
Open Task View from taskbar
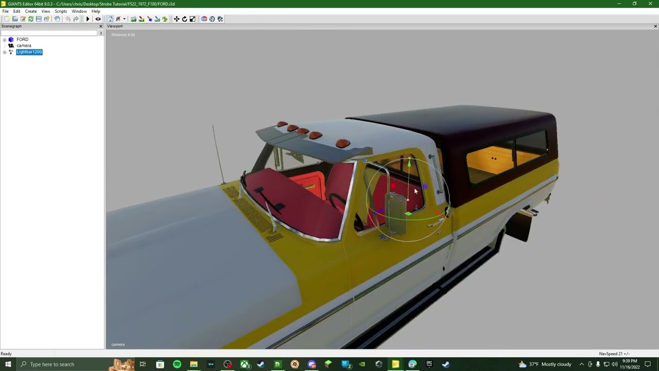pyautogui.click(x=143, y=364)
